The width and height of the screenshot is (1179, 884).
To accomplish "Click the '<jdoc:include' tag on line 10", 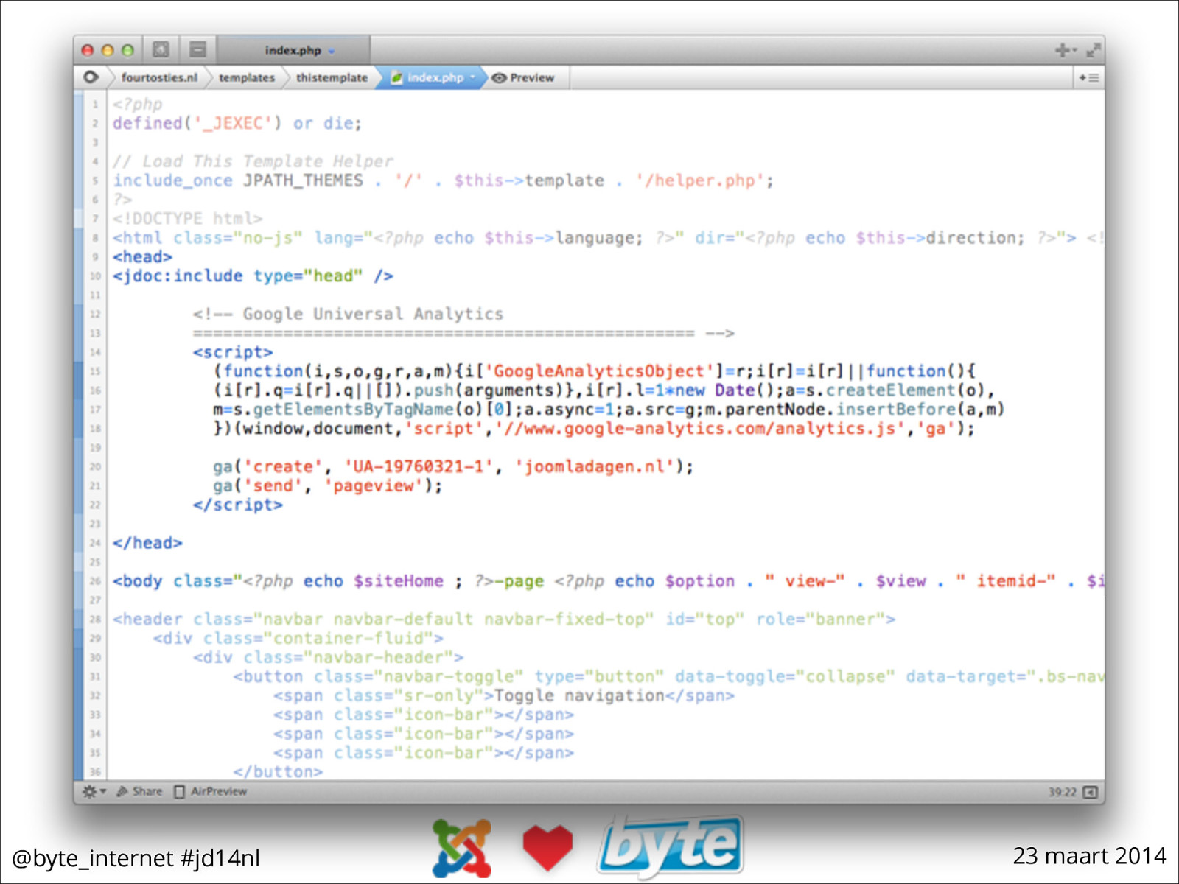I will tap(178, 276).
